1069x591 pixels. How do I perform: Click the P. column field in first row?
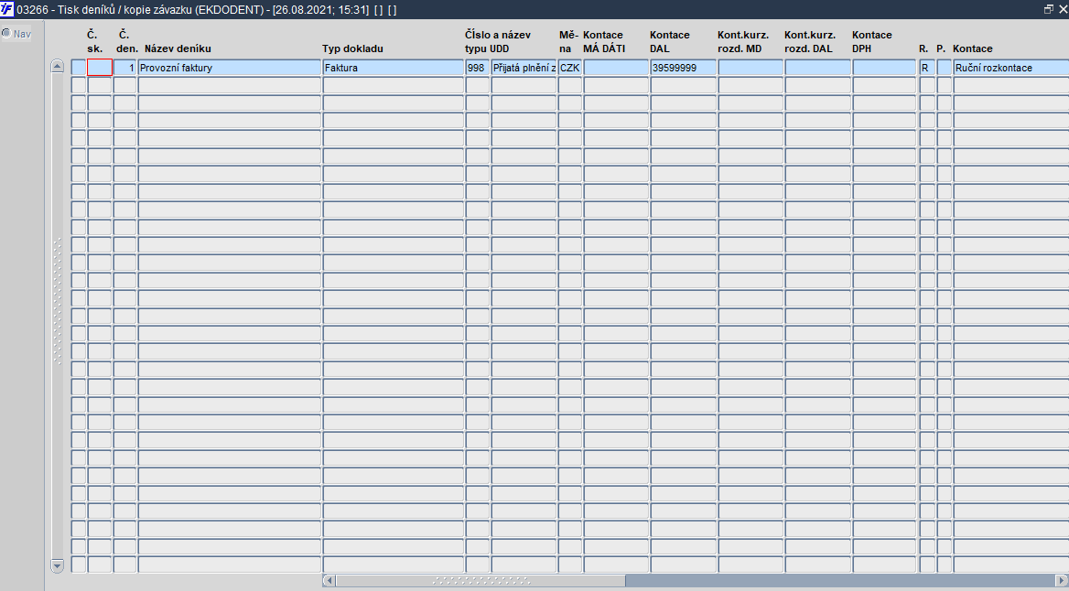(x=945, y=68)
